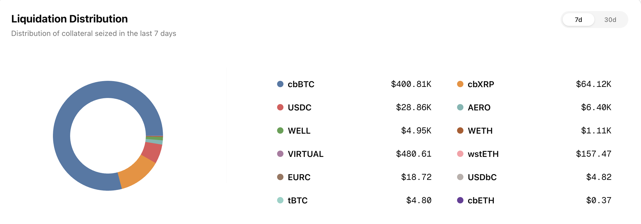Click the $400.81K cbBTC value

click(x=411, y=84)
